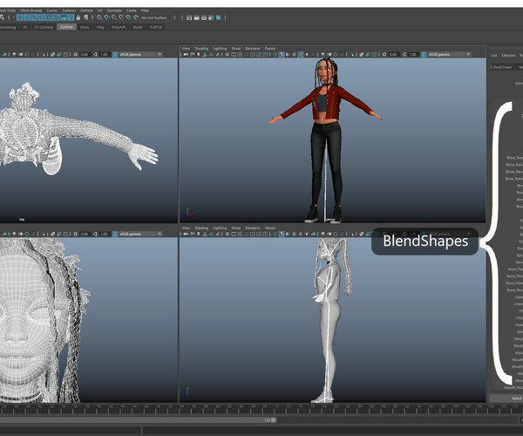The image size is (523, 436).
Task: Open View menu in perspective panel
Action: point(186,49)
